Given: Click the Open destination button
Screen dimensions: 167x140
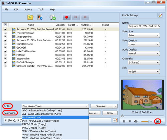Looking at the screenshot, I should 110,113.
